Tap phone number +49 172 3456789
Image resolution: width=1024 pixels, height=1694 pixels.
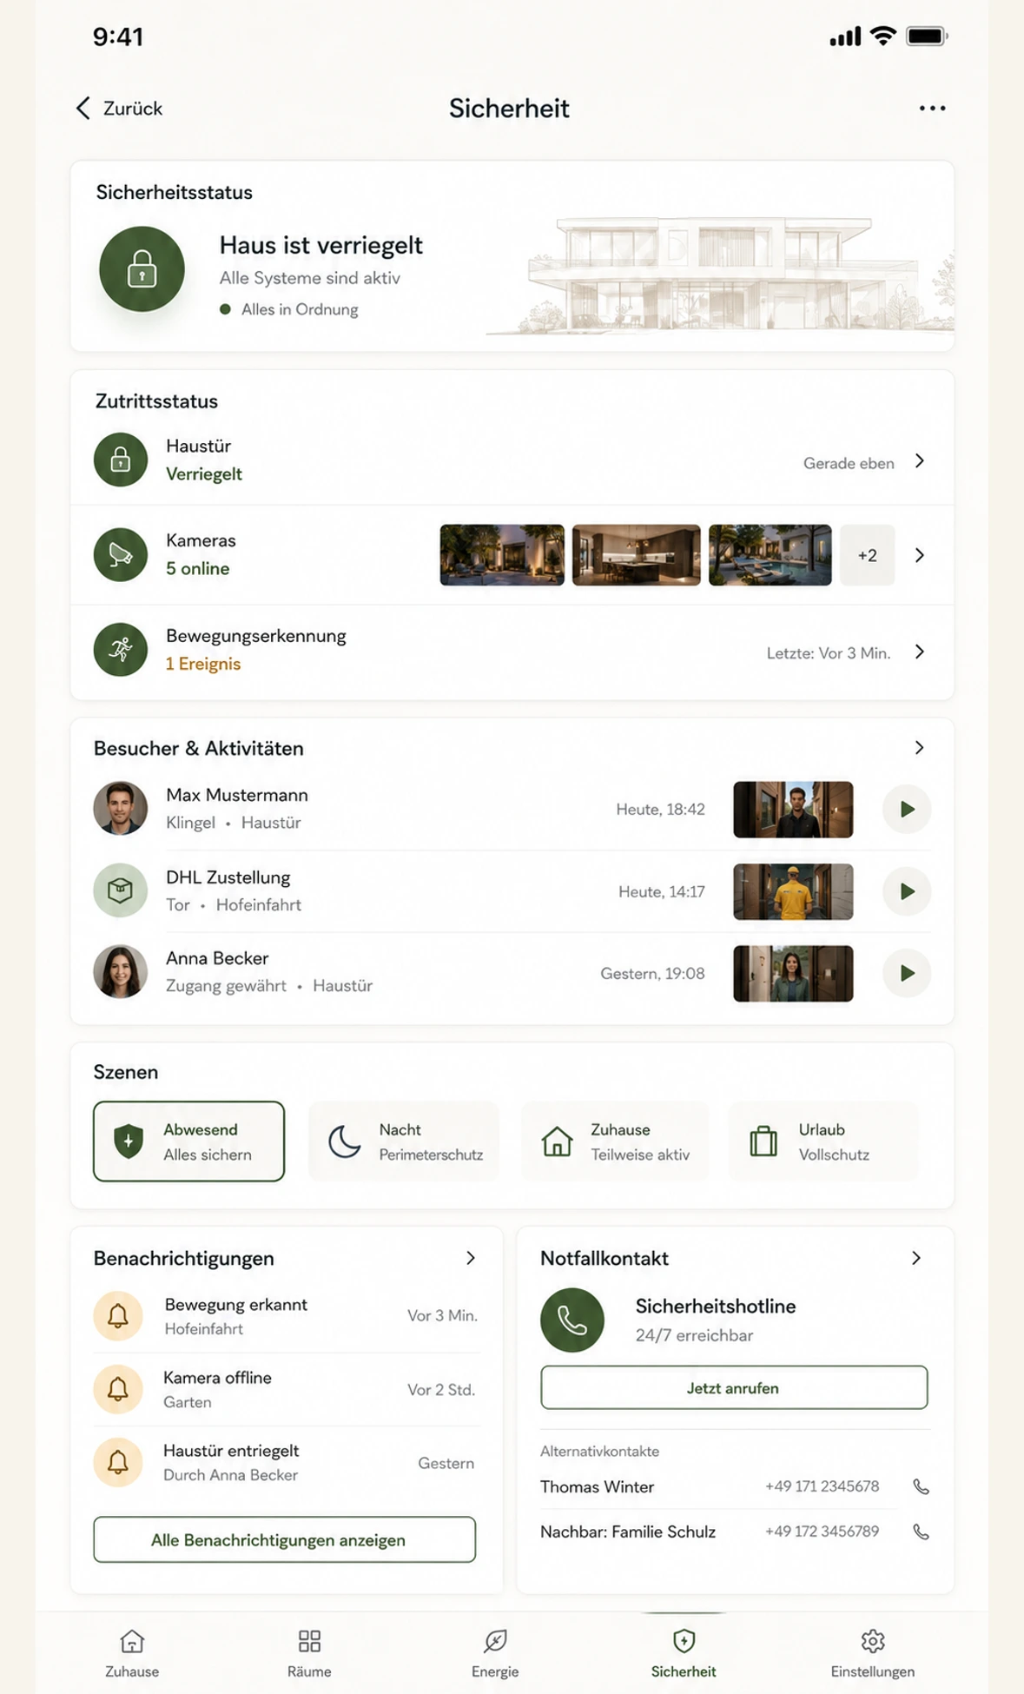(x=822, y=1532)
